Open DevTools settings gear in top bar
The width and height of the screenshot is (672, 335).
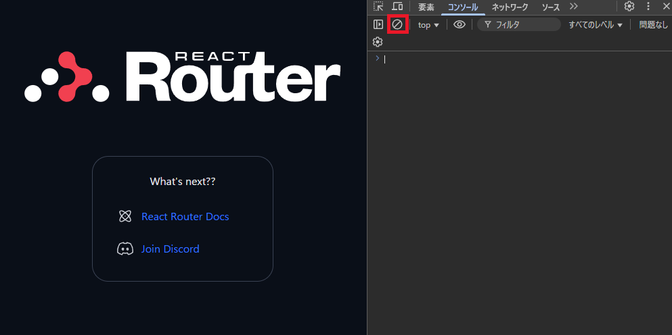click(x=629, y=7)
